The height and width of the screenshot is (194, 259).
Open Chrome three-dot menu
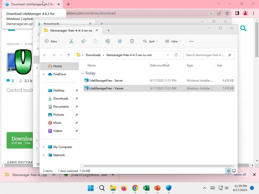253,13
